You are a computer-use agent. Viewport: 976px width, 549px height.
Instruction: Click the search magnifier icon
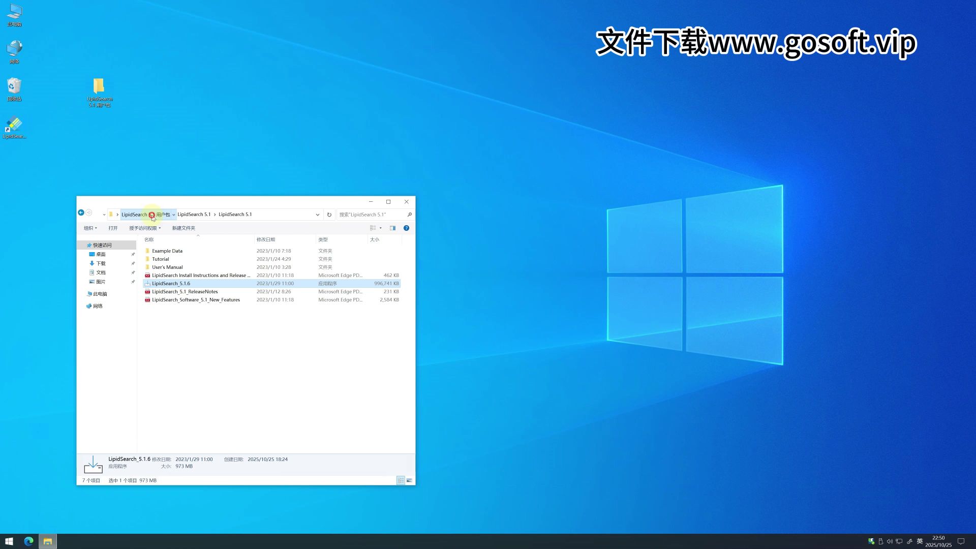pos(409,215)
